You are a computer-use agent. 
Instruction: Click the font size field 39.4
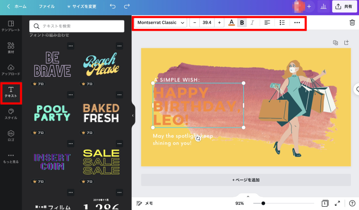[207, 23]
